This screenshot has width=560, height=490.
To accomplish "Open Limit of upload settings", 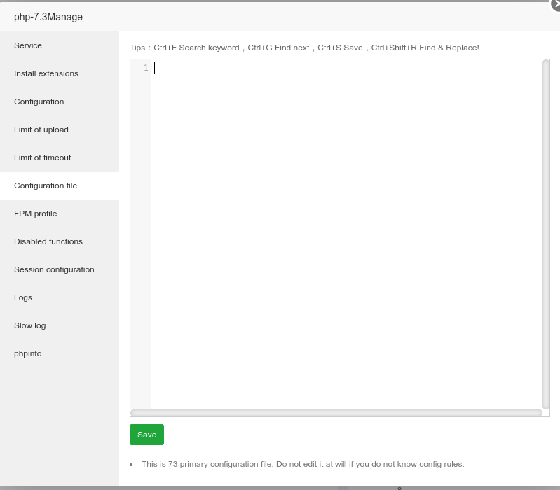I will pyautogui.click(x=41, y=129).
